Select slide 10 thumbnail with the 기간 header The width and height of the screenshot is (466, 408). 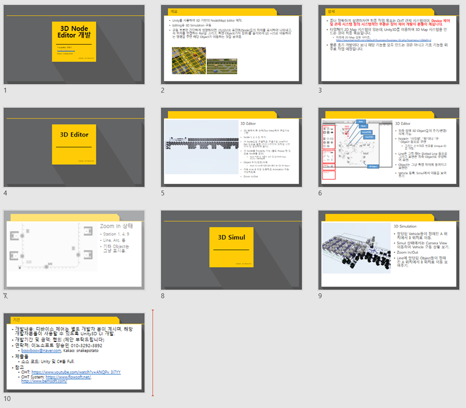coord(74,353)
